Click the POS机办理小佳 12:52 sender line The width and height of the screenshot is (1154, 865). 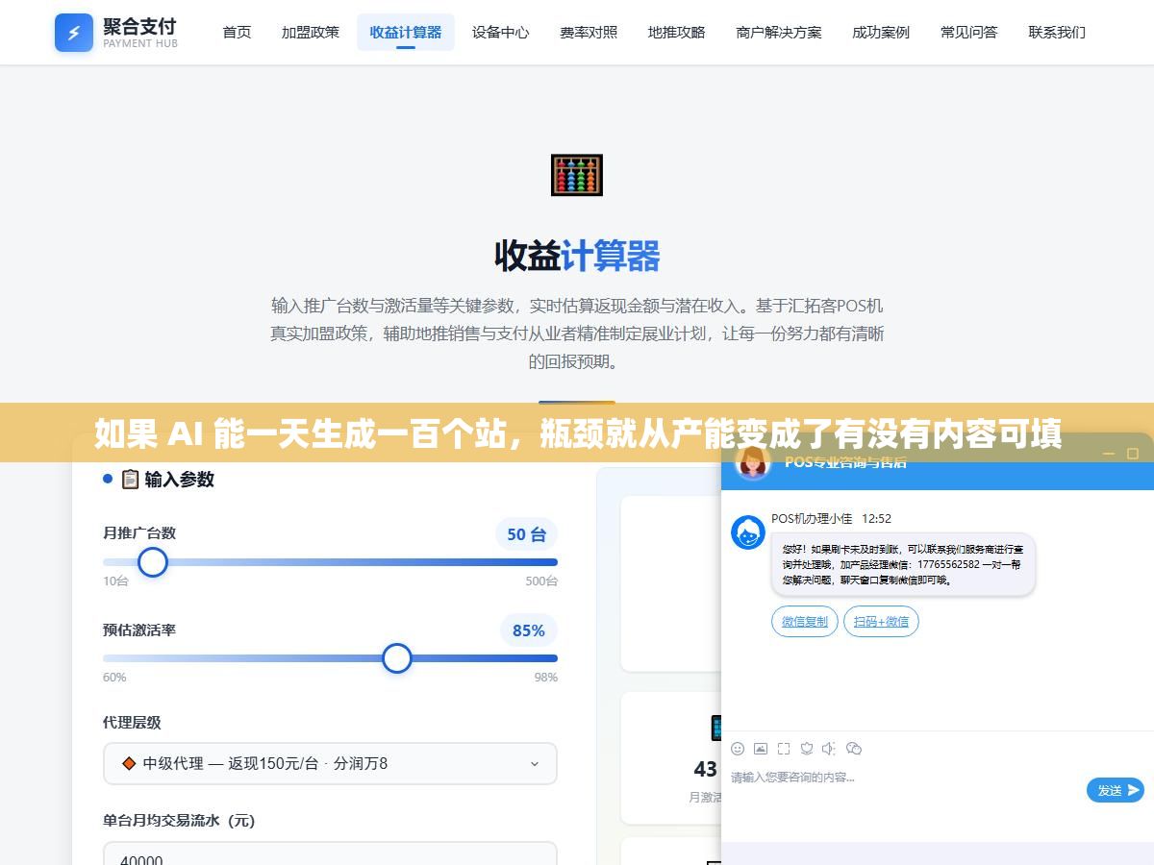(x=831, y=518)
